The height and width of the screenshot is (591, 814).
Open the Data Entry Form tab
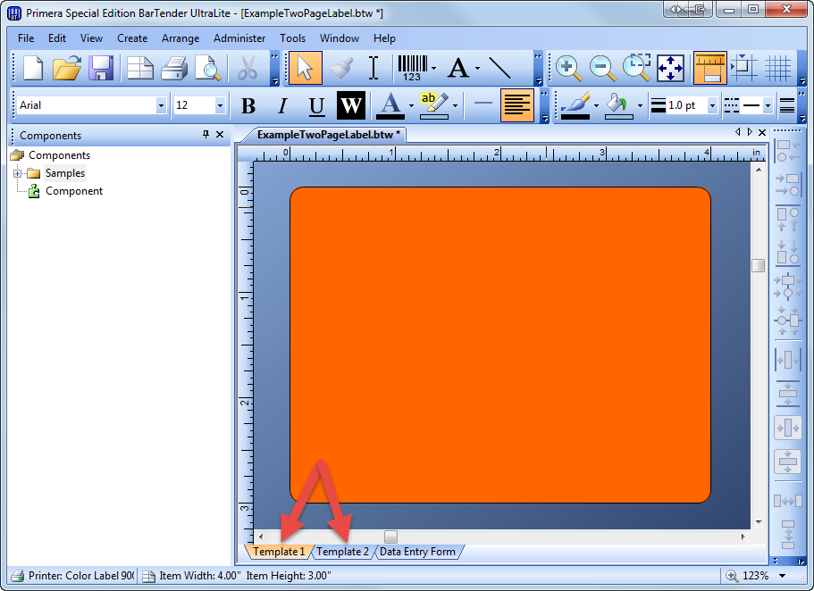tap(417, 552)
